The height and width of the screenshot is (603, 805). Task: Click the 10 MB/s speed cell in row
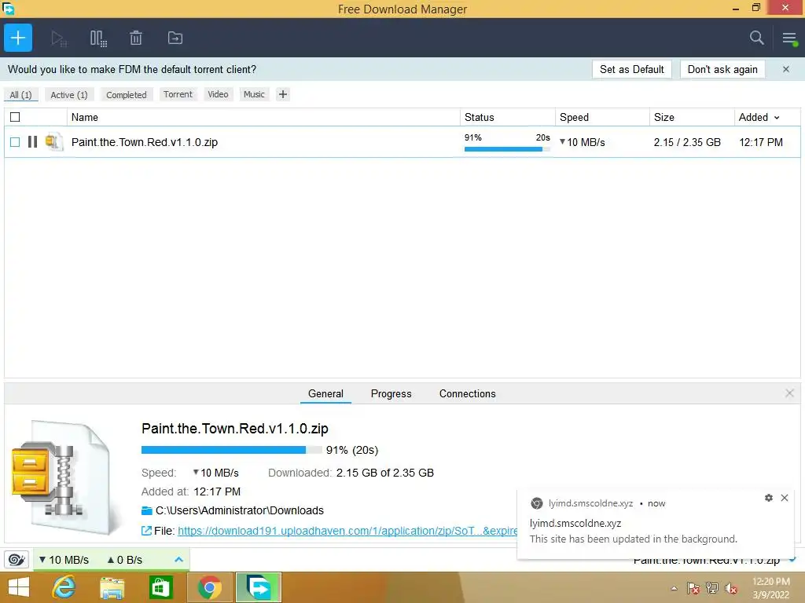tap(583, 143)
